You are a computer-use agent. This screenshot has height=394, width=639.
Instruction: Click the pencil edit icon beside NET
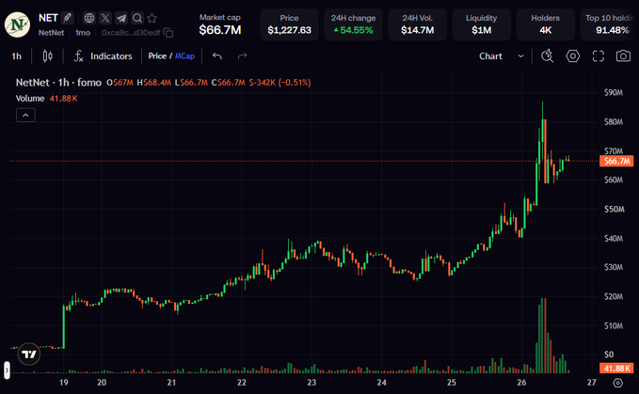click(x=67, y=18)
